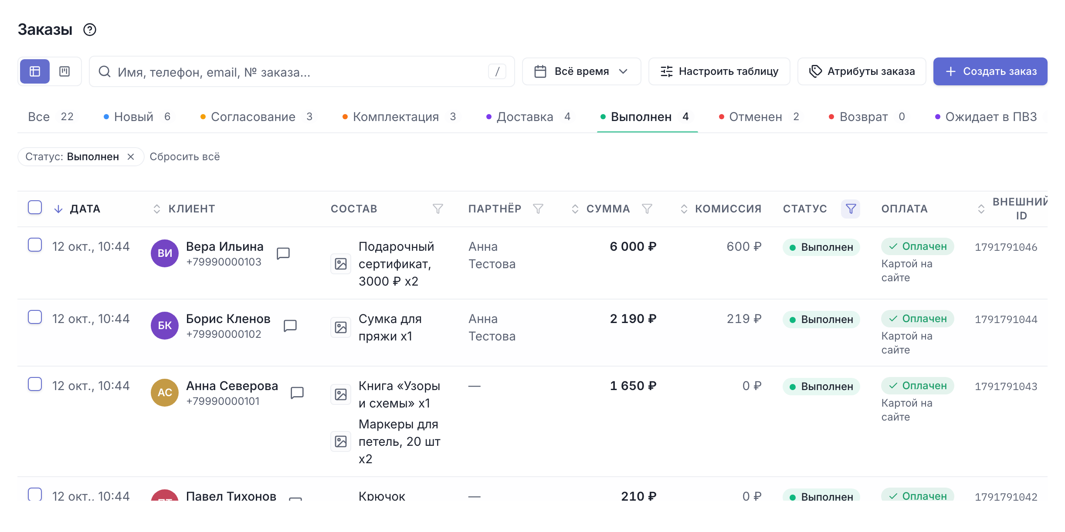
Task: Open the Доставка tab
Action: pos(529,117)
